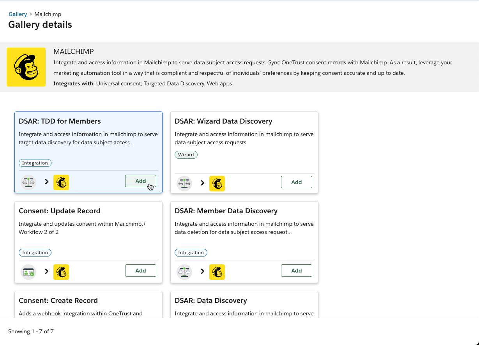Click the Mailchimp icon on Wizard Data Discovery card
Image resolution: width=479 pixels, height=345 pixels.
[217, 183]
